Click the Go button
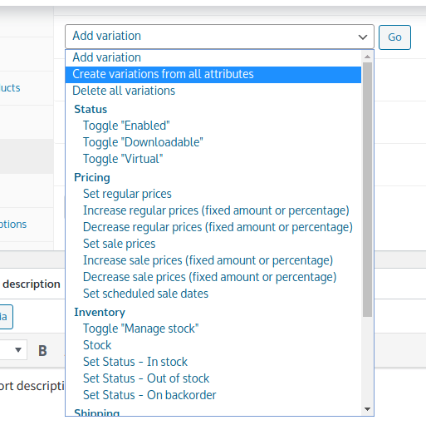Viewport: 426px width, 425px height. [394, 37]
